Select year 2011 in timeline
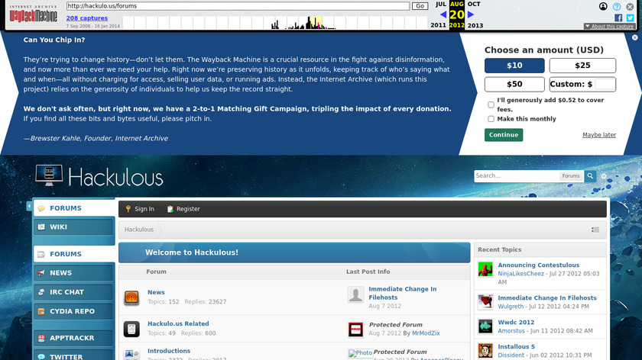 tap(438, 25)
